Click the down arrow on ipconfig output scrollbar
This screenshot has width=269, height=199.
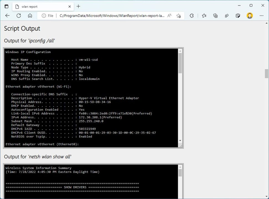pos(181,141)
